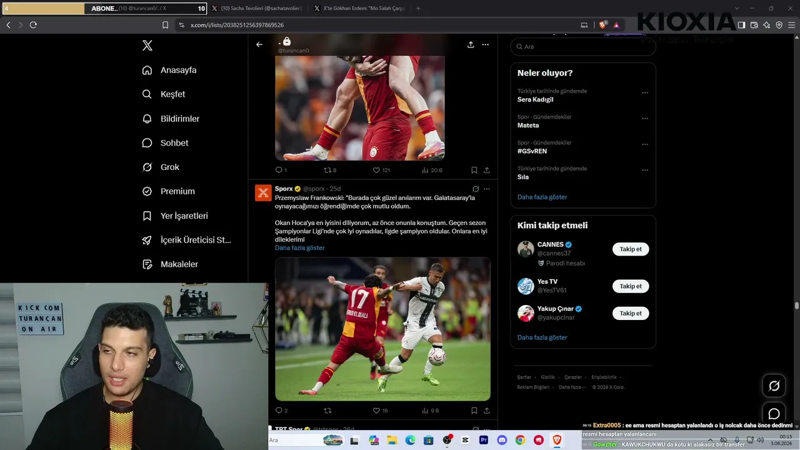The height and width of the screenshot is (450, 800).
Task: Reply to the Sporx post
Action: point(281,411)
